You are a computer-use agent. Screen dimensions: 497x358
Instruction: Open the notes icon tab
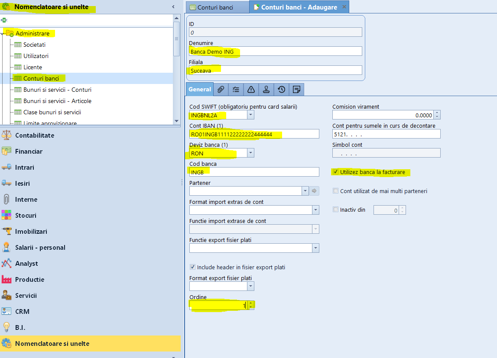(x=297, y=90)
